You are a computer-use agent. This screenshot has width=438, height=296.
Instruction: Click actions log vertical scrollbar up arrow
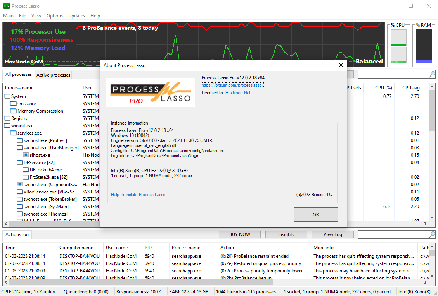pos(432,247)
